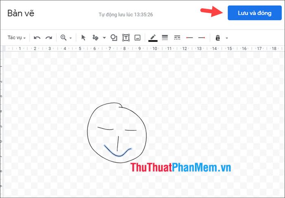Open the line end arrow options

202,37
